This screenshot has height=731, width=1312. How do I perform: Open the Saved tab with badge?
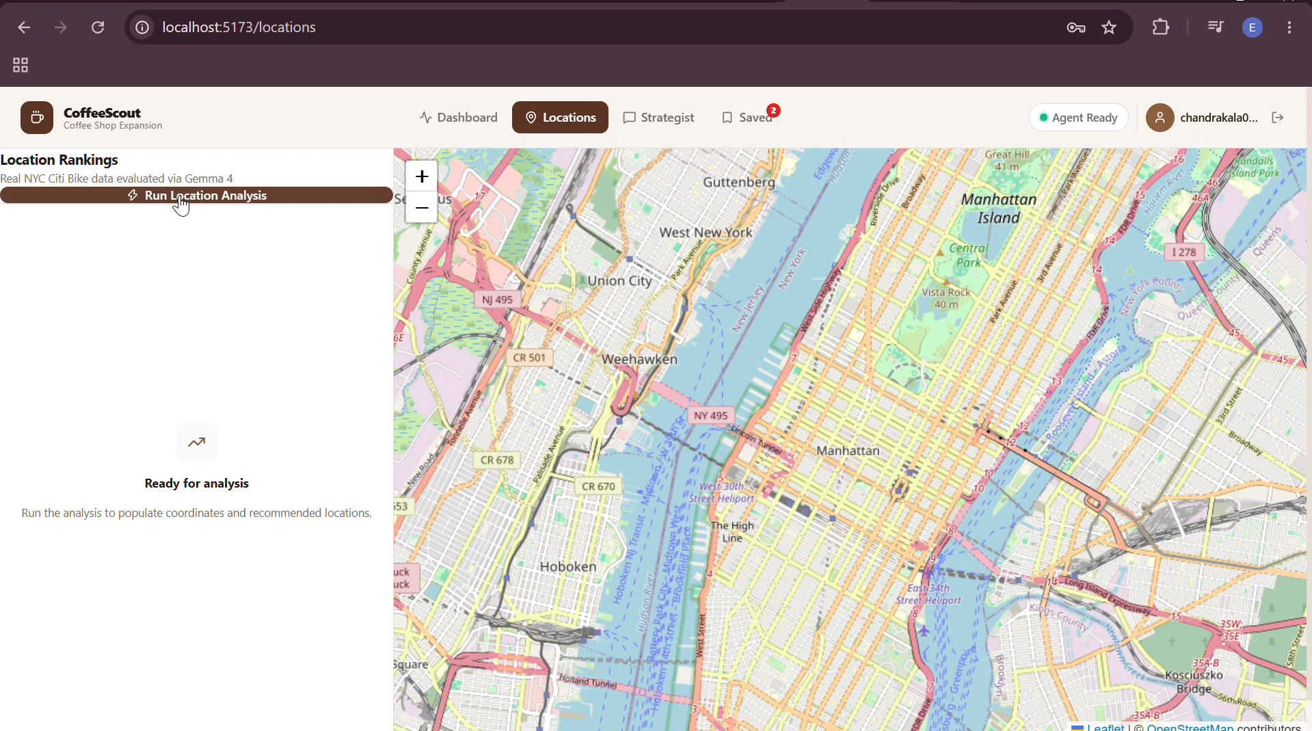coord(750,118)
